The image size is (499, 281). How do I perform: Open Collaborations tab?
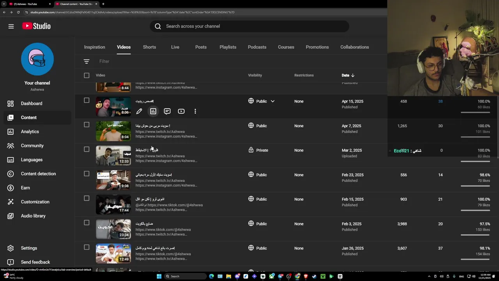coord(354,47)
